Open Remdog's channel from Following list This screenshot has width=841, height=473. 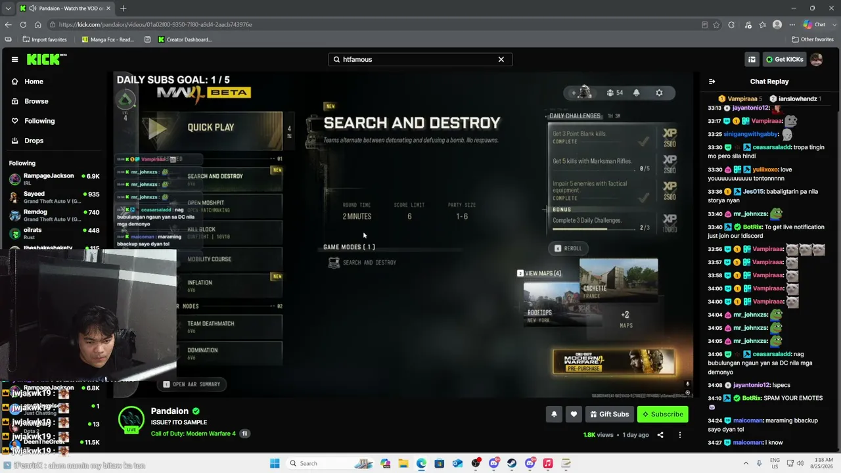point(55,215)
